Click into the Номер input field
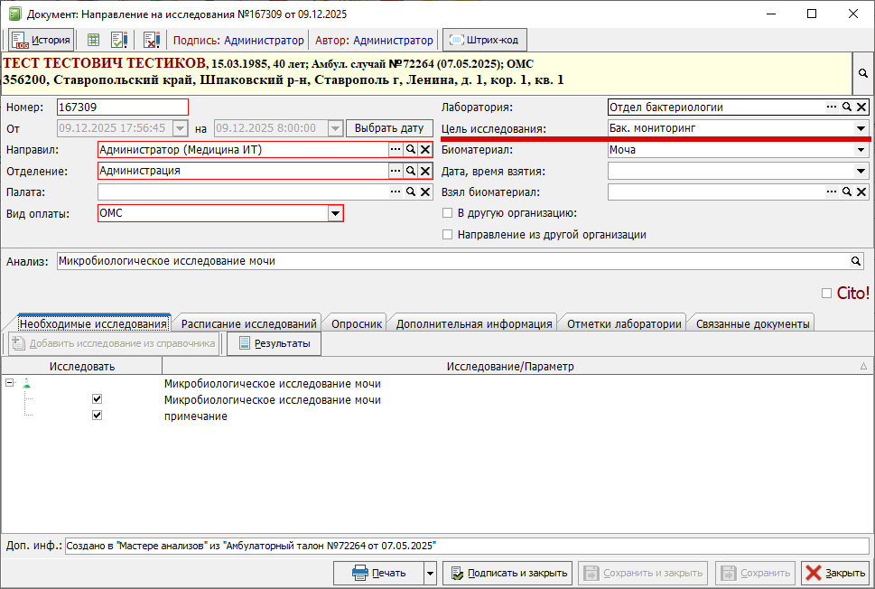The height and width of the screenshot is (589, 875). pos(122,107)
